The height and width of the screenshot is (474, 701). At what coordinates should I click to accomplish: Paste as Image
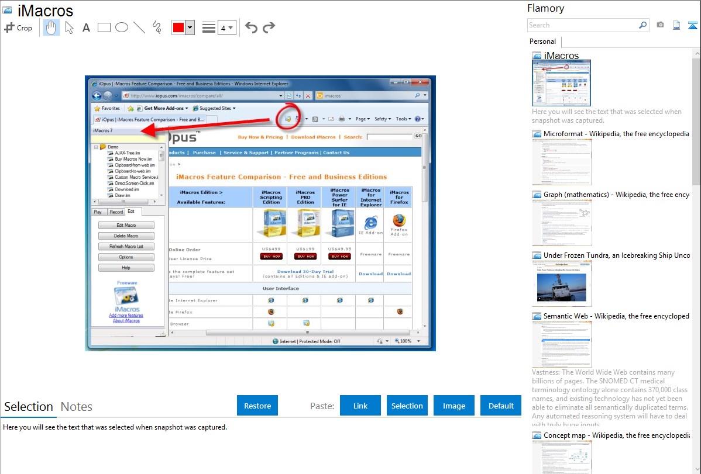[453, 406]
